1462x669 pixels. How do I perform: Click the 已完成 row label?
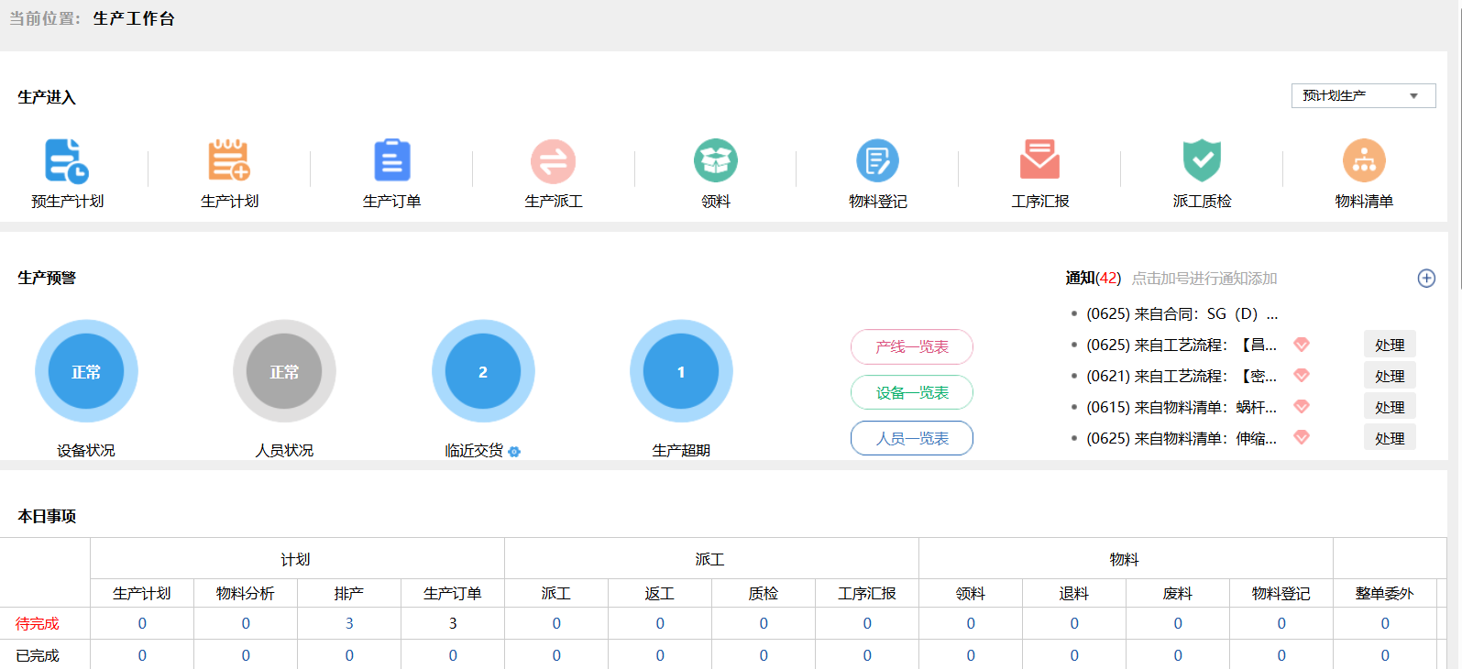[38, 655]
